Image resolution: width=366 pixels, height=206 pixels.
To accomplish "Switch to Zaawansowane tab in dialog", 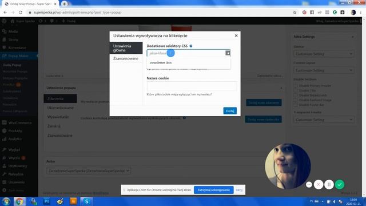I will click(126, 58).
